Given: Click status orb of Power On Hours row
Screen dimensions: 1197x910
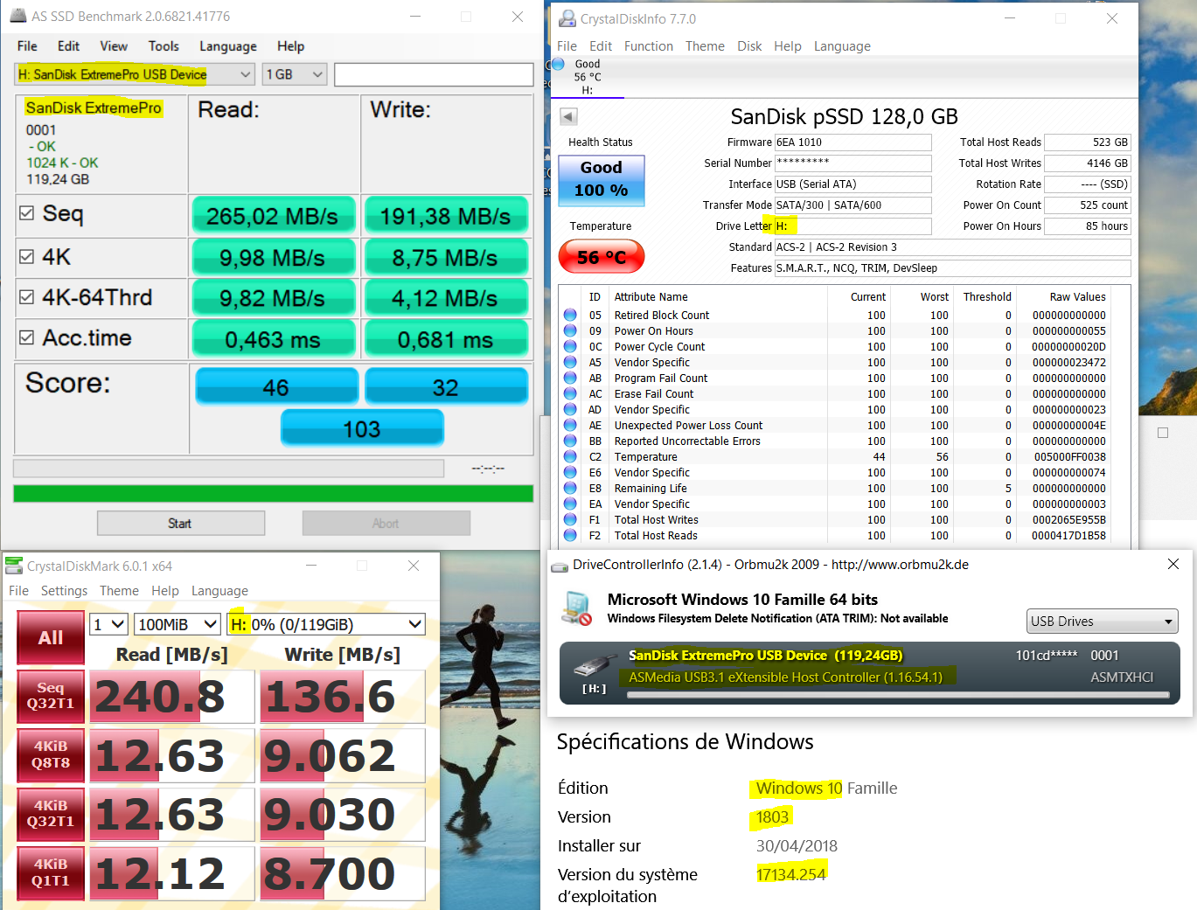Looking at the screenshot, I should [x=570, y=330].
